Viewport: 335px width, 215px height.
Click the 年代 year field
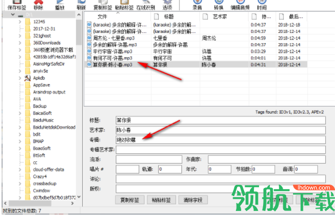click(x=219, y=169)
